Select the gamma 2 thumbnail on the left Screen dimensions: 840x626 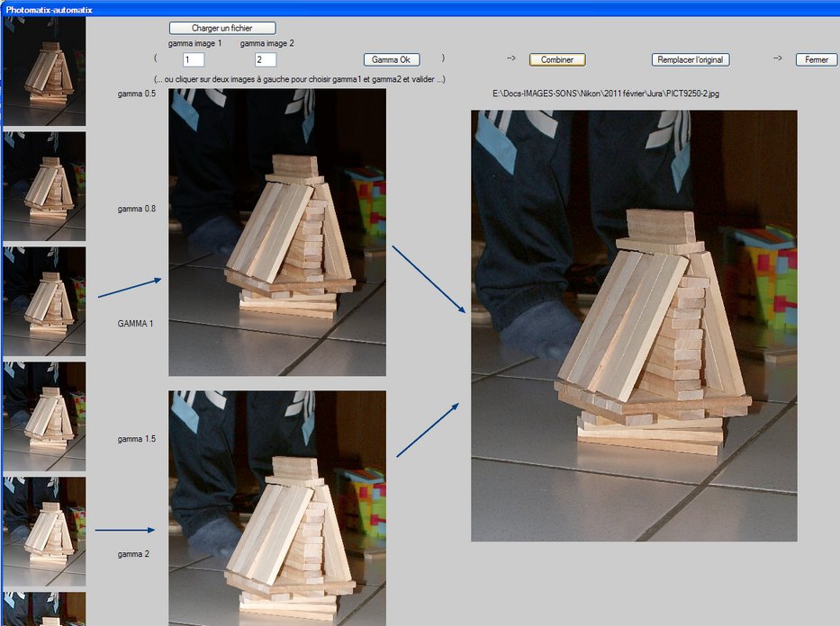(x=43, y=531)
